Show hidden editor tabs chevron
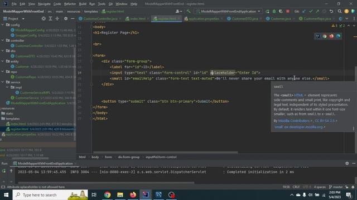Image resolution: width=357 pixels, height=200 pixels. 346,18
